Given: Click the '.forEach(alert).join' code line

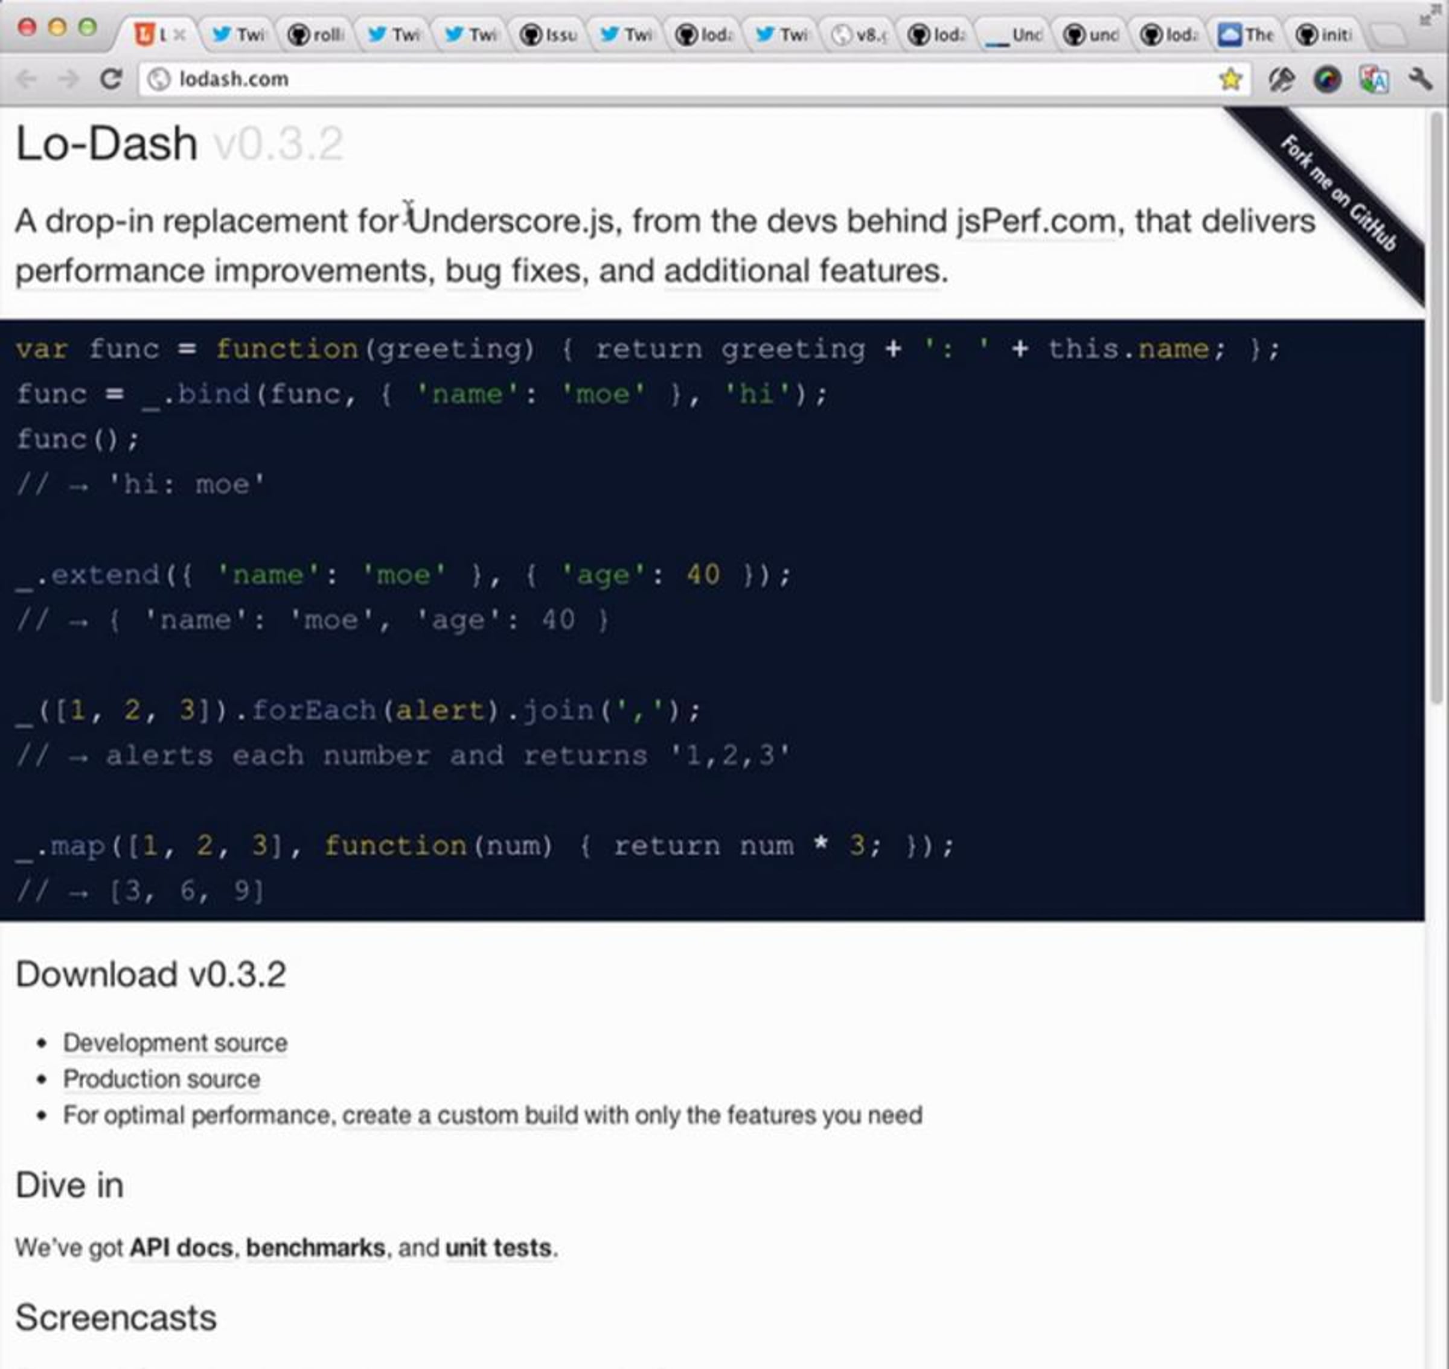Looking at the screenshot, I should pos(359,710).
